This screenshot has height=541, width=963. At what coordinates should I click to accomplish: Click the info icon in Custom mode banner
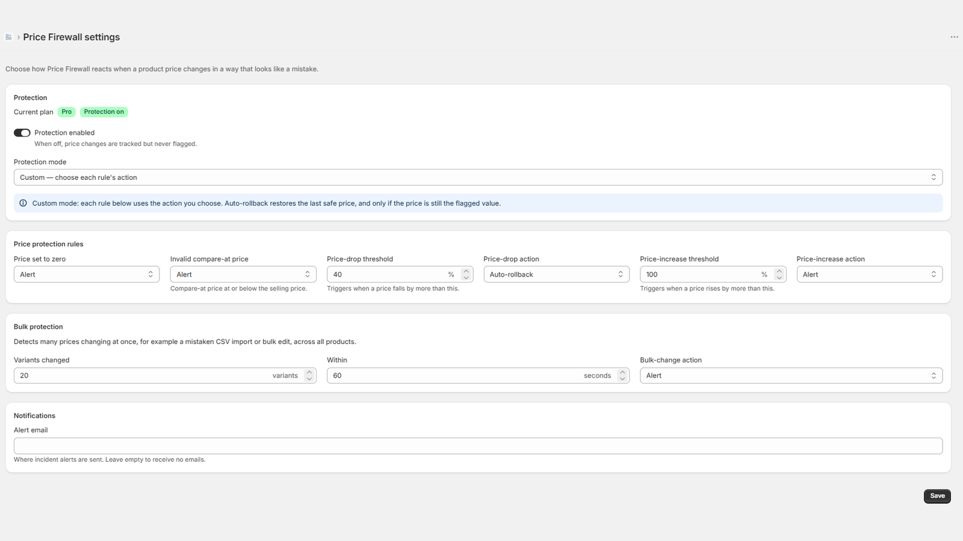point(23,203)
